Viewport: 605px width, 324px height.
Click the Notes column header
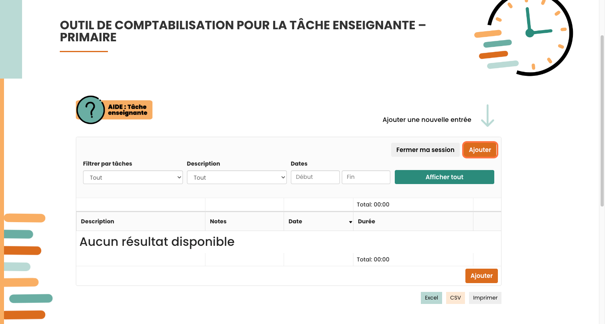pos(218,221)
